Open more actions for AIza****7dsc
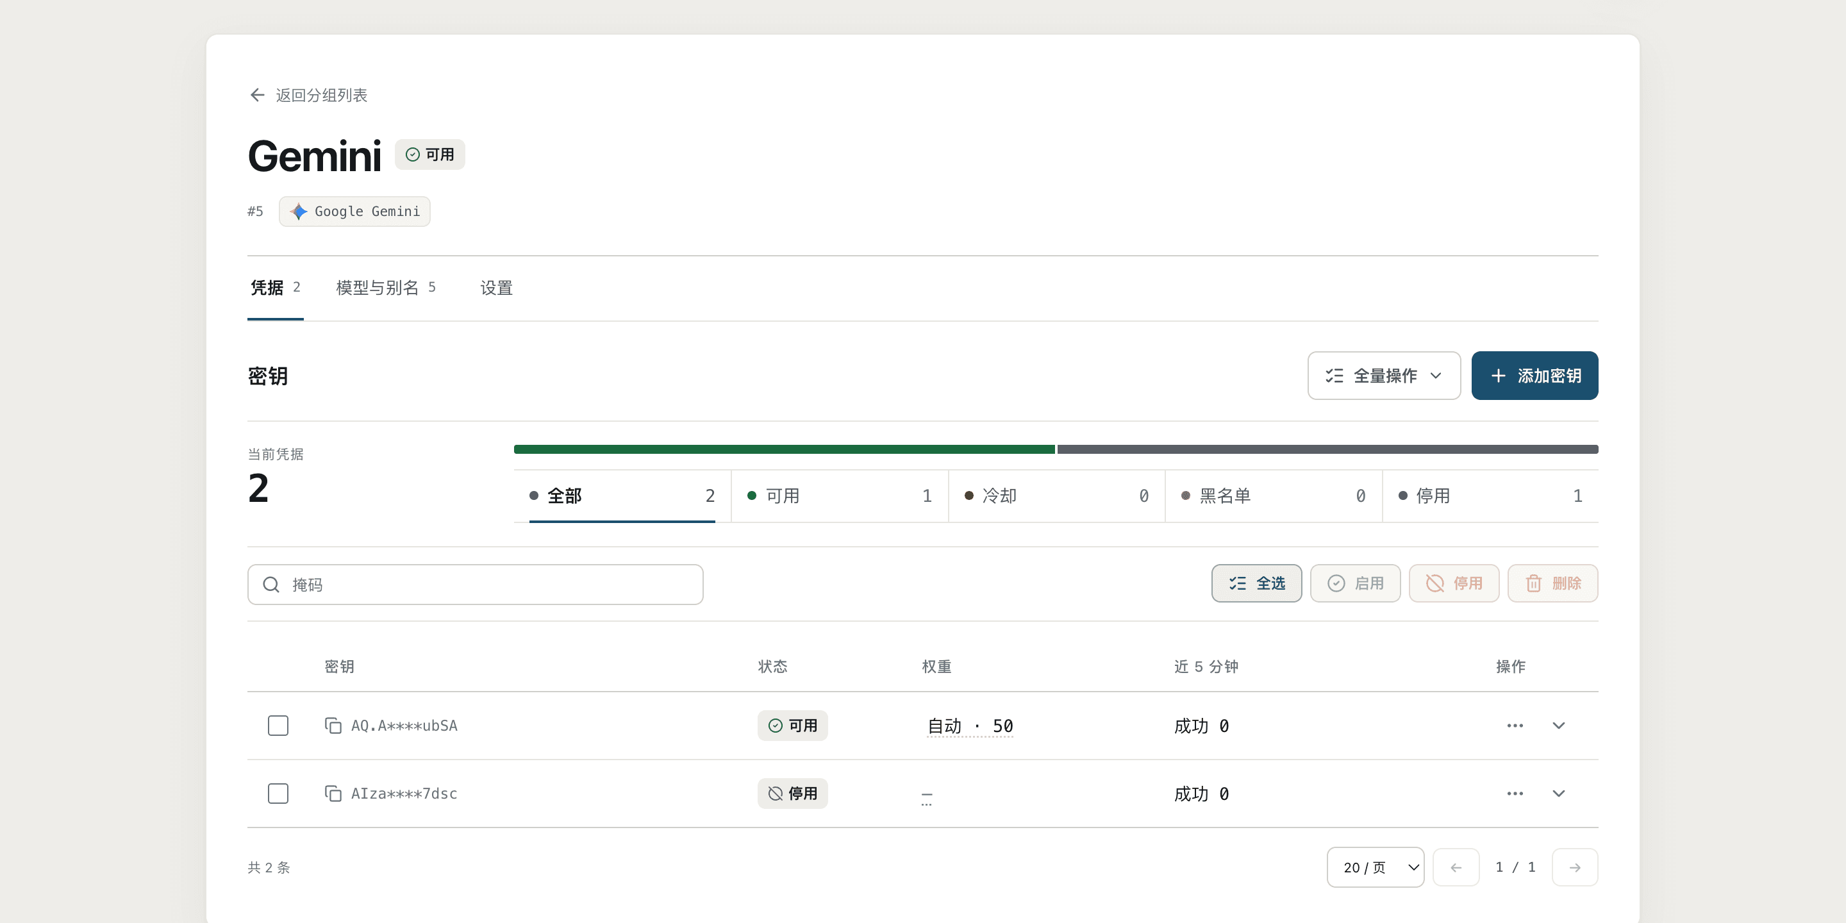This screenshot has width=1846, height=923. click(1515, 794)
